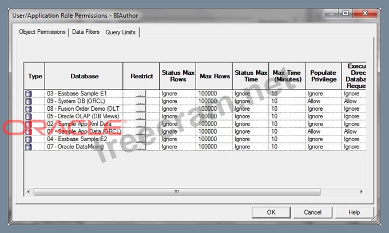Select Status Max Time cell for 08 - Fusion Order Demo
This screenshot has width=389, height=233.
coord(251,109)
